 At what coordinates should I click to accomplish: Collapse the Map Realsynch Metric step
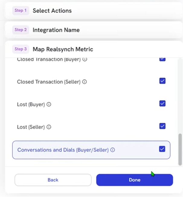(x=93, y=49)
